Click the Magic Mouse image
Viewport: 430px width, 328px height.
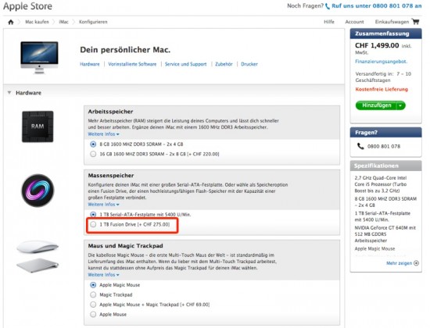pos(38,247)
